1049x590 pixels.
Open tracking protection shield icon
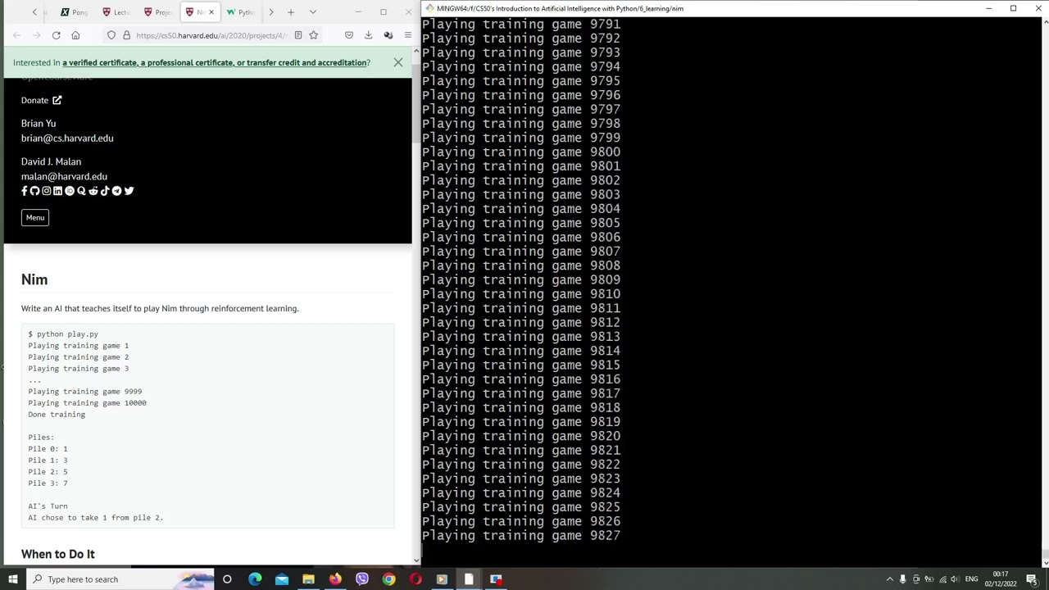point(111,35)
